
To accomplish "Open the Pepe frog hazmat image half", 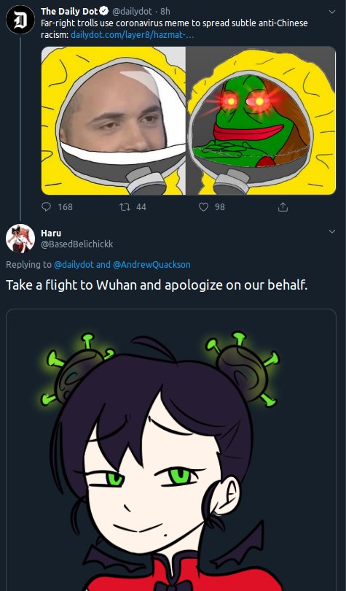I will 261,120.
